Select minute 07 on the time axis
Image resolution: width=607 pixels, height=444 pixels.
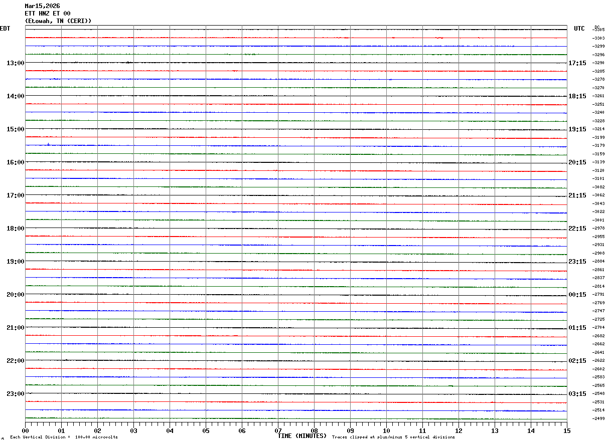278,430
